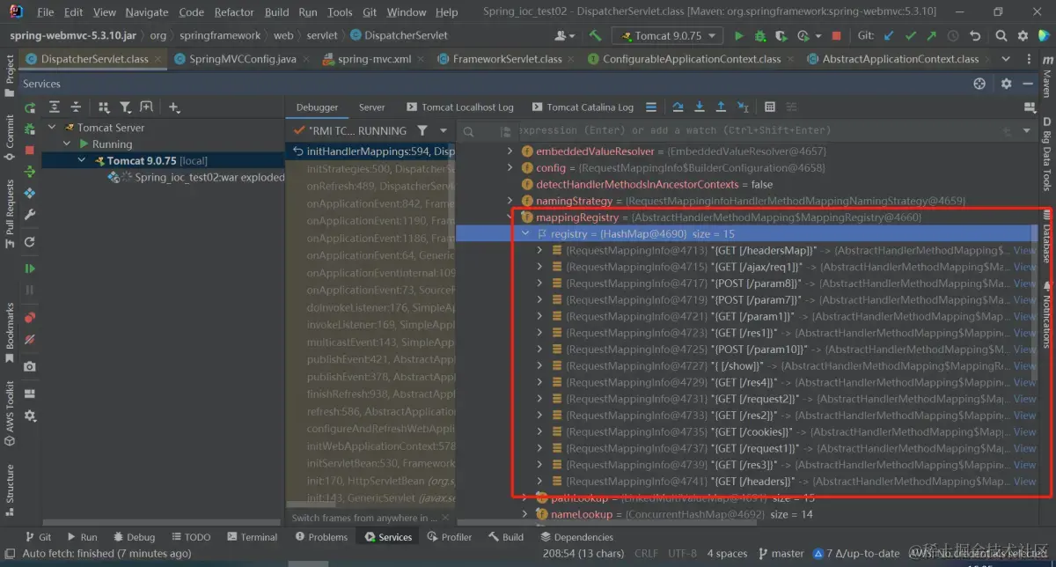Collapse registry HashMap node
1056x567 pixels.
click(524, 234)
